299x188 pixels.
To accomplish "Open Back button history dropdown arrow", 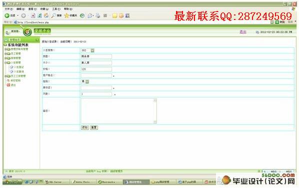I will (x=17, y=15).
